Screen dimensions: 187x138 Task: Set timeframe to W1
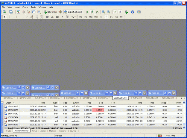(116, 17)
